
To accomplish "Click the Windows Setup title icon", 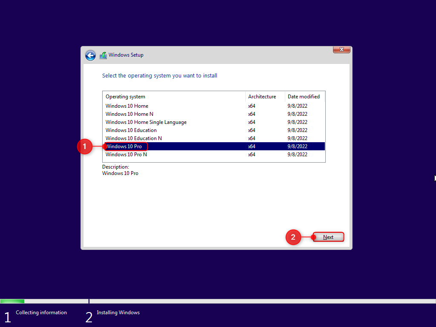I will 103,55.
